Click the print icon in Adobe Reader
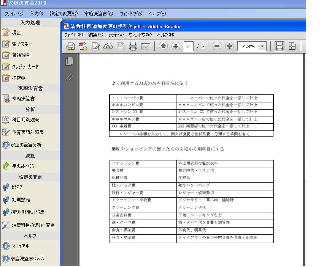This screenshot has width=324, height=267. 133,47
